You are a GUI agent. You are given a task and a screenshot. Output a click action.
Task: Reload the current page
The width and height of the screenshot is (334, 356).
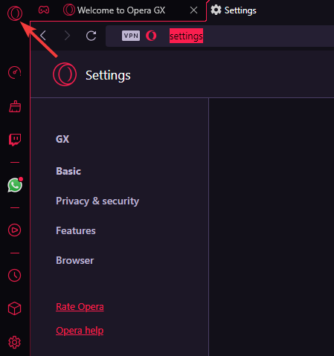(91, 36)
